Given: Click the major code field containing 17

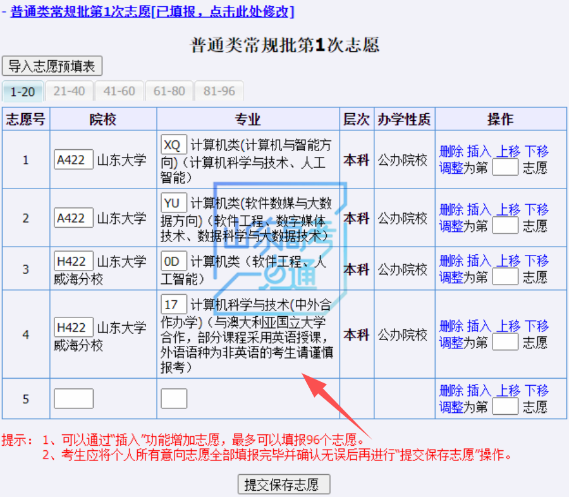Looking at the screenshot, I should (174, 304).
